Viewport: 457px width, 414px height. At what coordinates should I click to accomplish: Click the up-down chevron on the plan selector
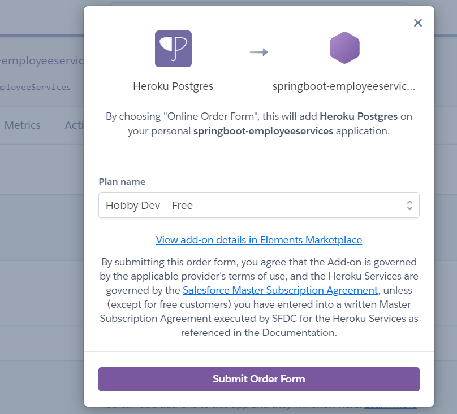tap(409, 206)
